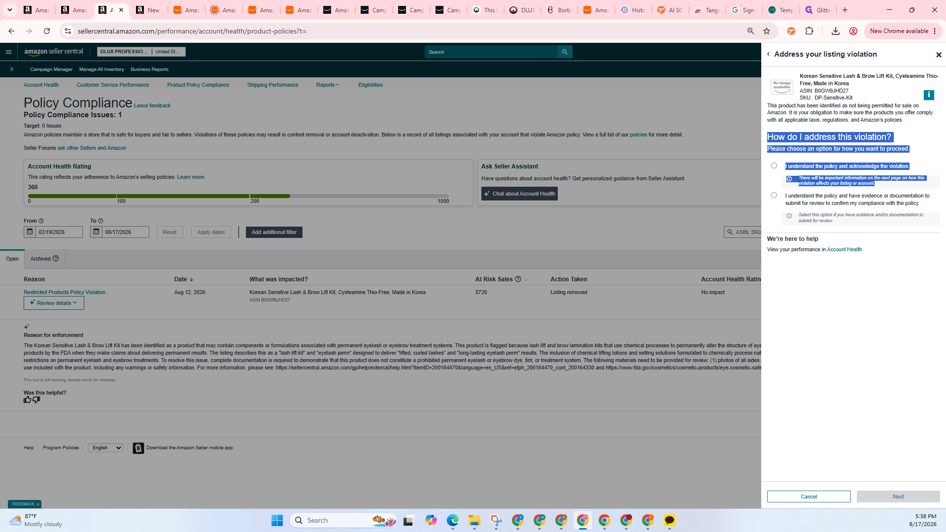This screenshot has width=946, height=532.
Task: Bookmark this page with the star icon
Action: click(767, 31)
